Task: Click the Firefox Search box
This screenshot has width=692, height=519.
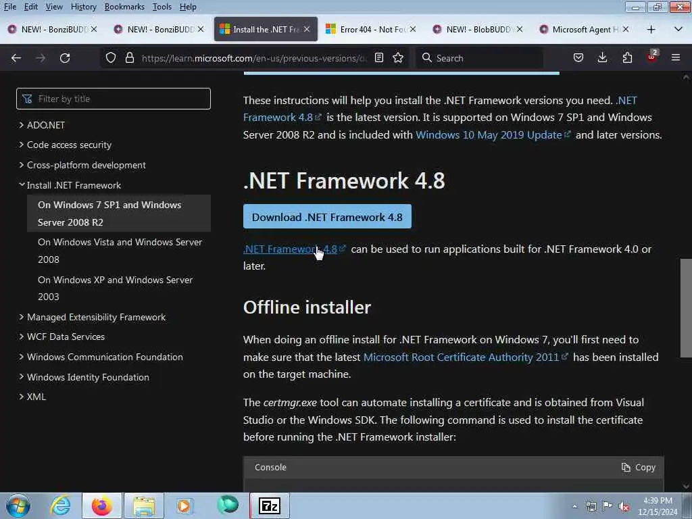Action: [479, 58]
